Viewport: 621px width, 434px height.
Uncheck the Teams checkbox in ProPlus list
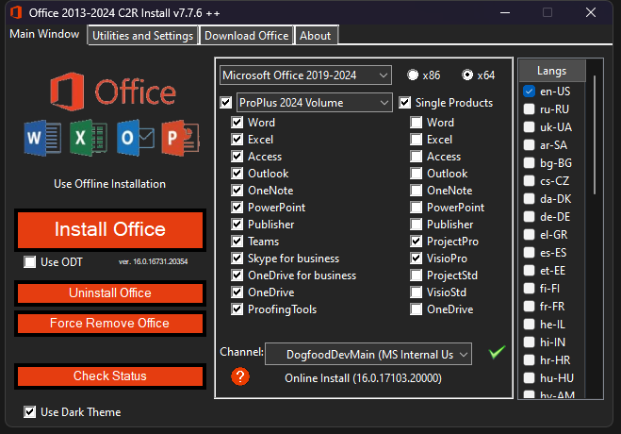point(237,242)
